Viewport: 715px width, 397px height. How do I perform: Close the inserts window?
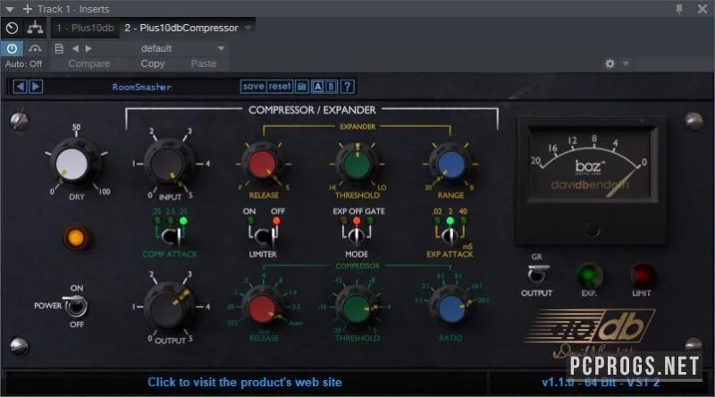coord(702,9)
